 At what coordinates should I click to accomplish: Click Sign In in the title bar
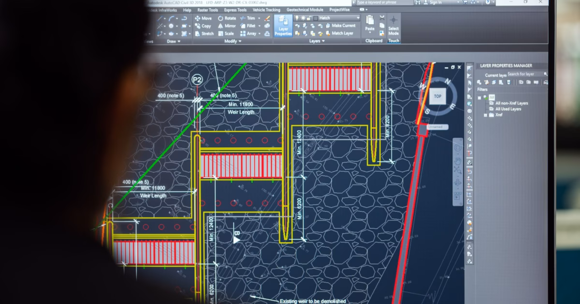pos(433,2)
